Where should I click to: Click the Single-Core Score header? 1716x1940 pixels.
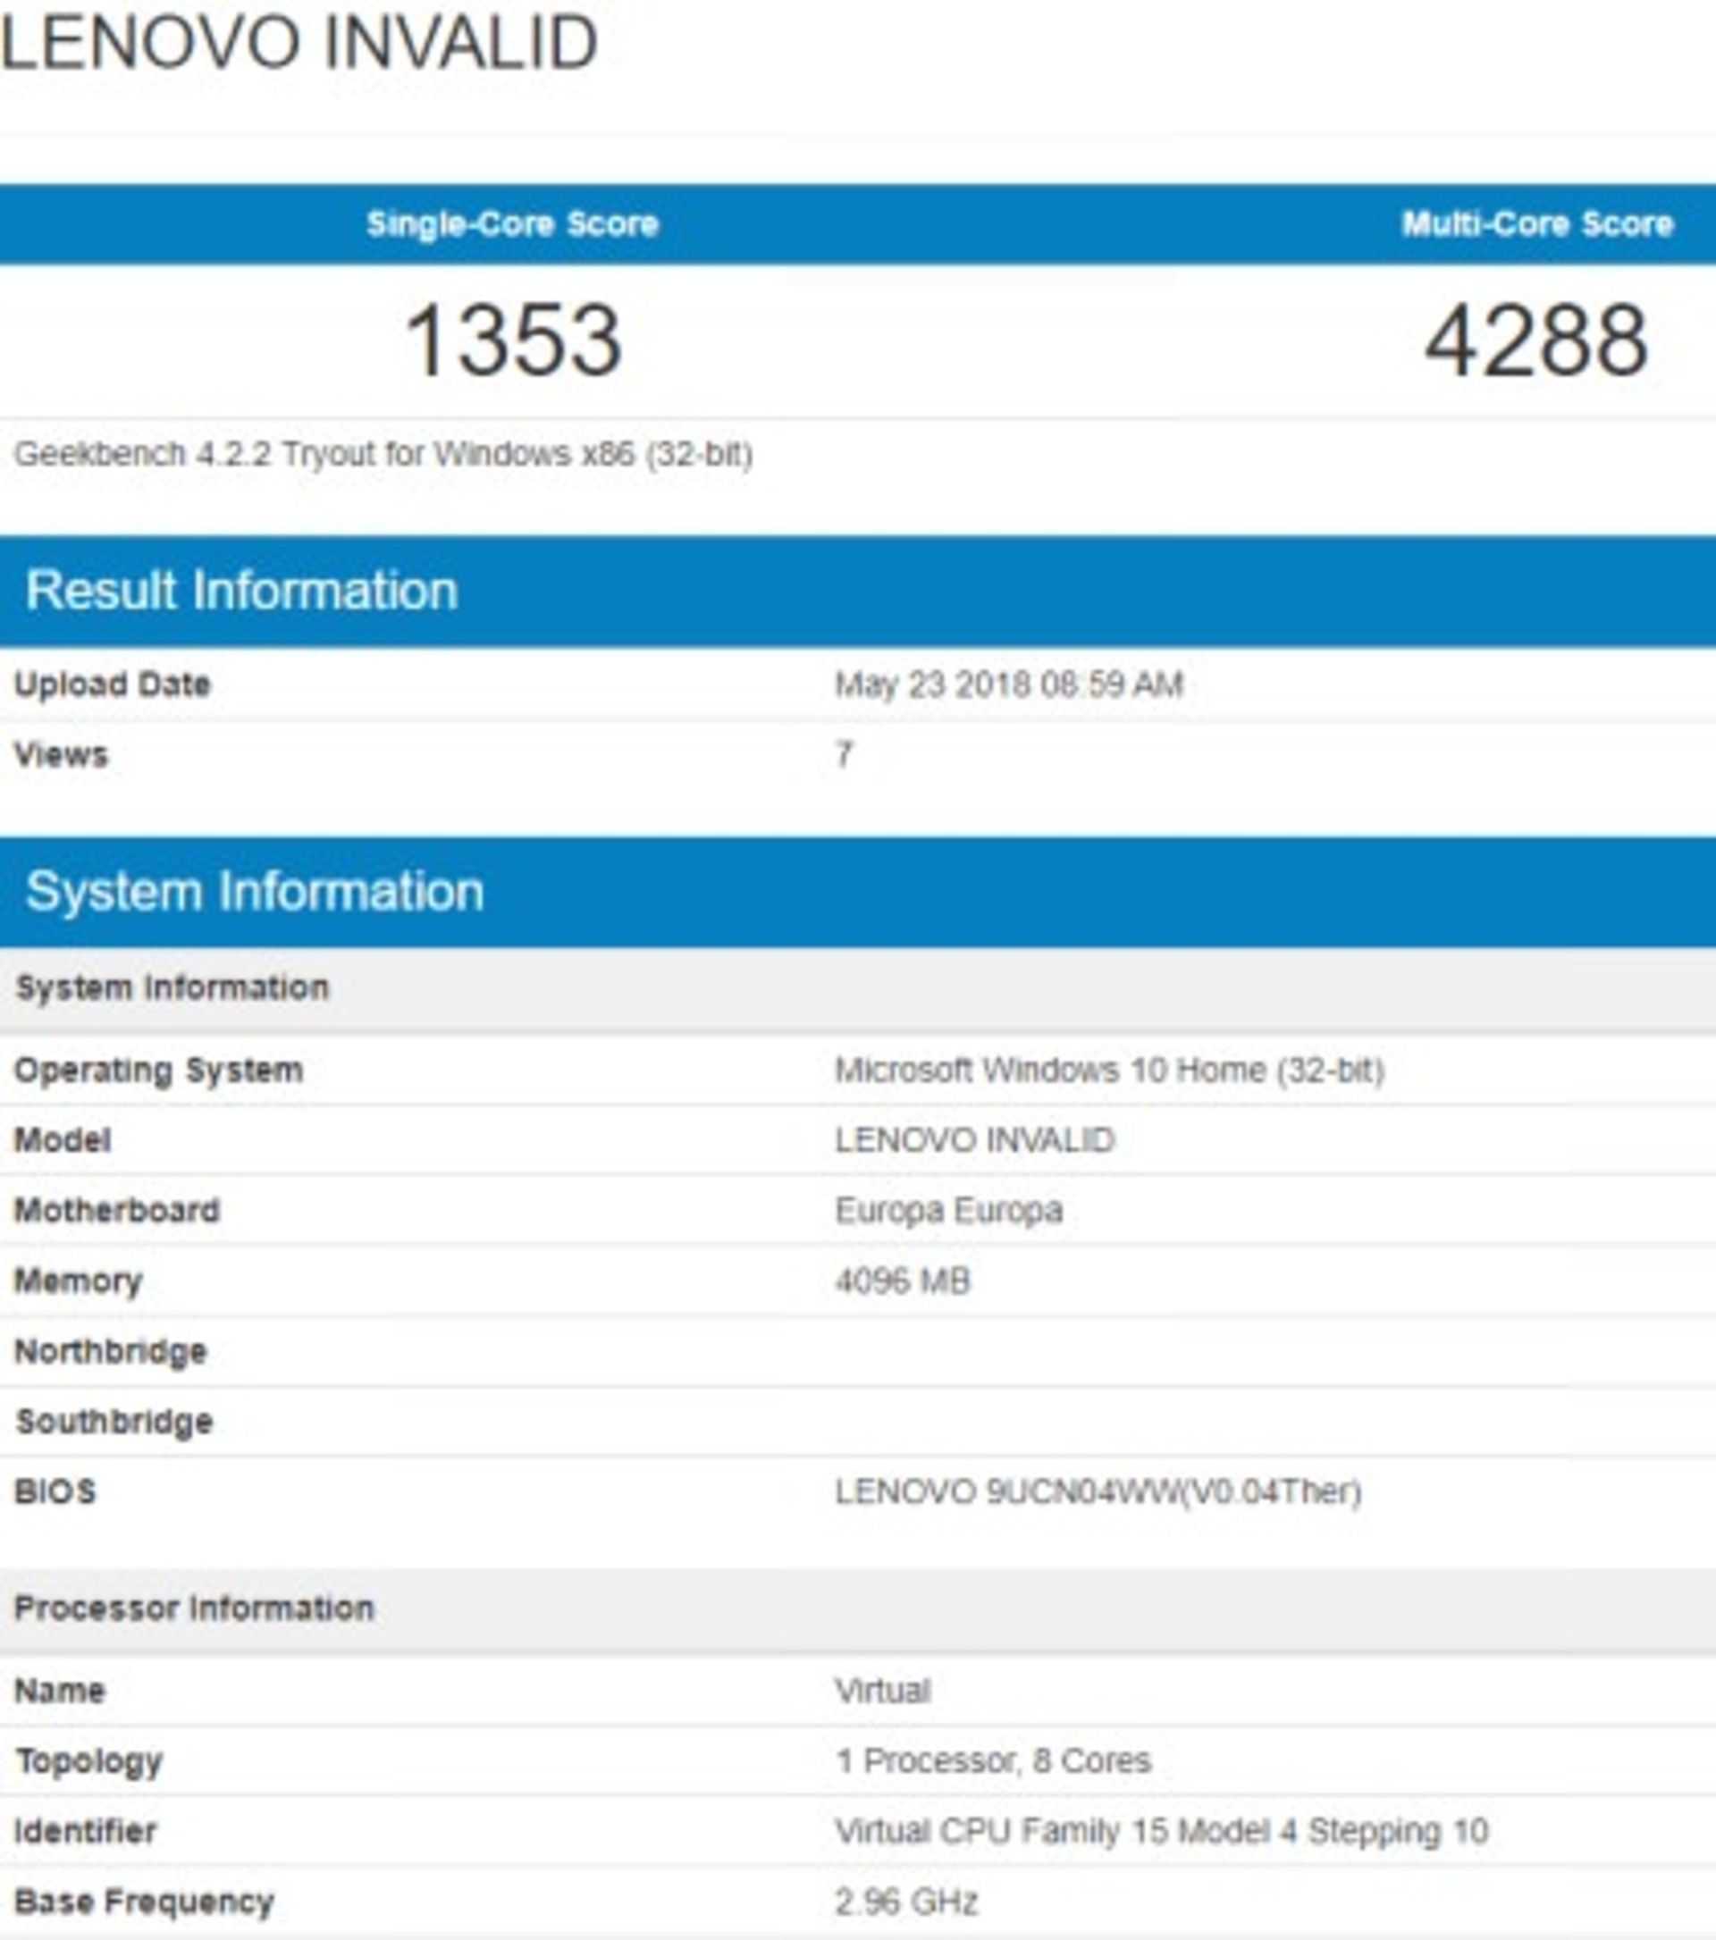click(512, 224)
